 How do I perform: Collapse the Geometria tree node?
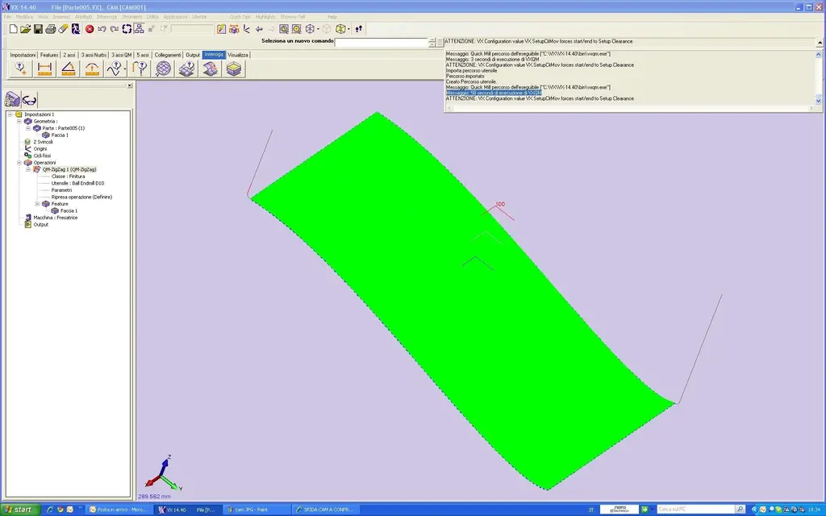point(19,121)
